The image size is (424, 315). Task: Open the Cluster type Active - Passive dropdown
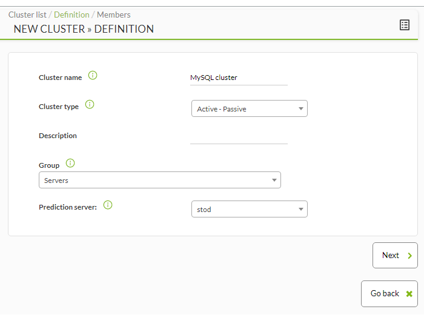[250, 108]
